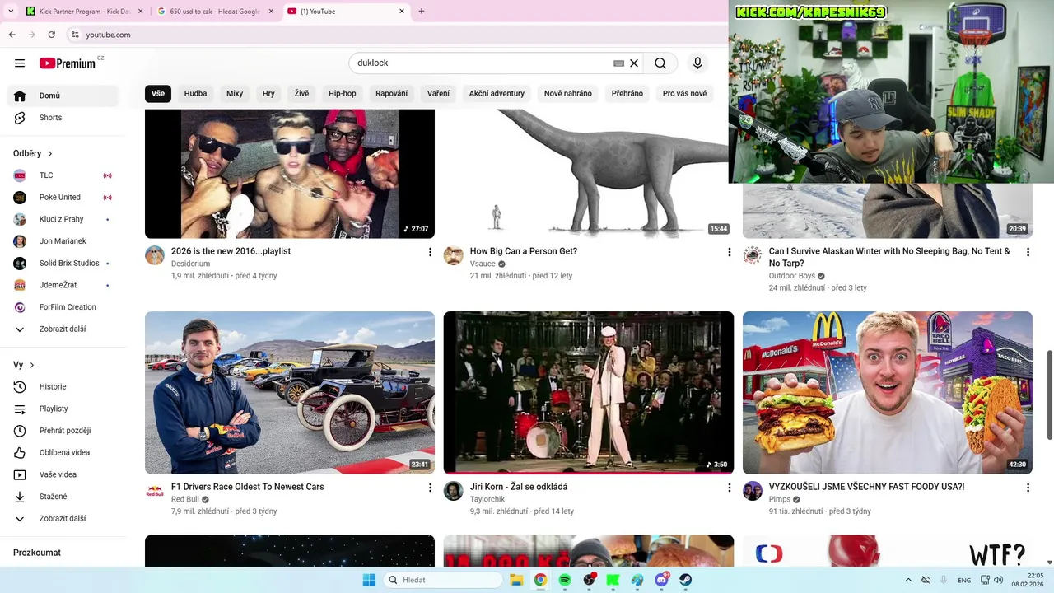Select the Akční adventury filter chip
This screenshot has width=1054, height=593.
coord(497,94)
